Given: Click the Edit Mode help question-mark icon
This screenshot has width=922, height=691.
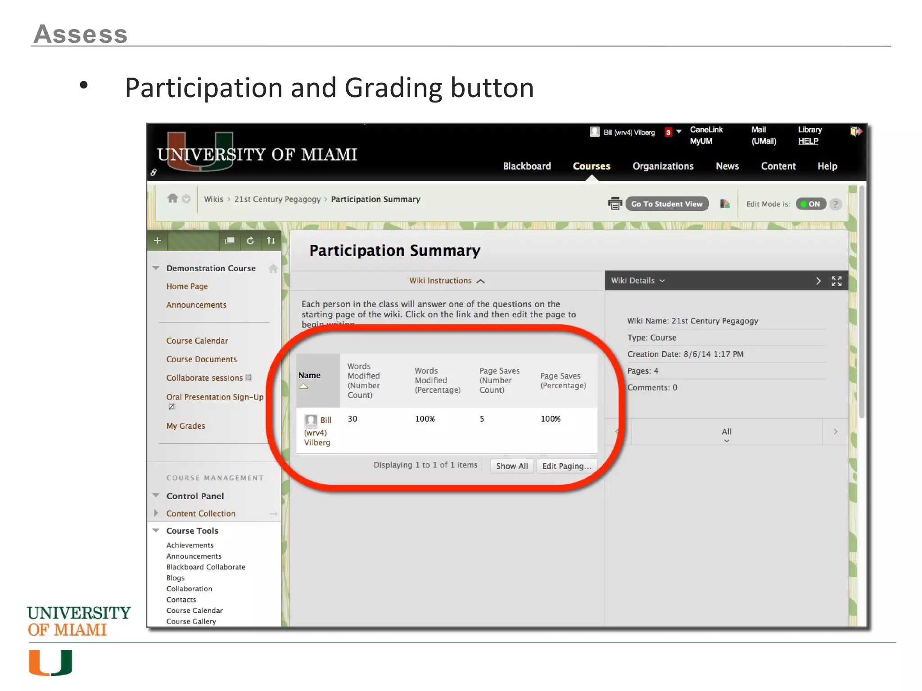Looking at the screenshot, I should pyautogui.click(x=836, y=204).
